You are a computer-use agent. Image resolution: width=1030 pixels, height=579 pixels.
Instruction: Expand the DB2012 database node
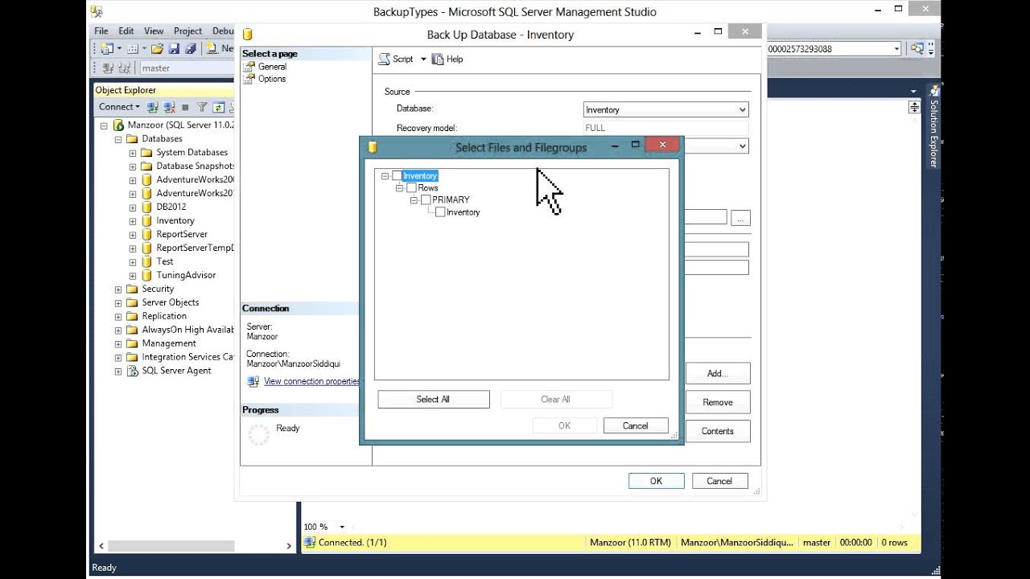133,207
